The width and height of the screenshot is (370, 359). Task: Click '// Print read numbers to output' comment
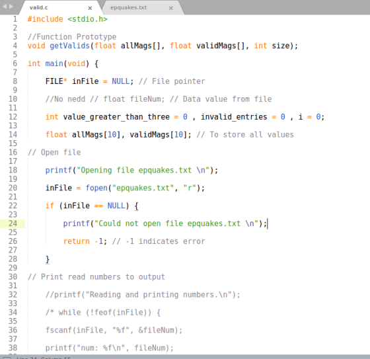click(x=96, y=277)
